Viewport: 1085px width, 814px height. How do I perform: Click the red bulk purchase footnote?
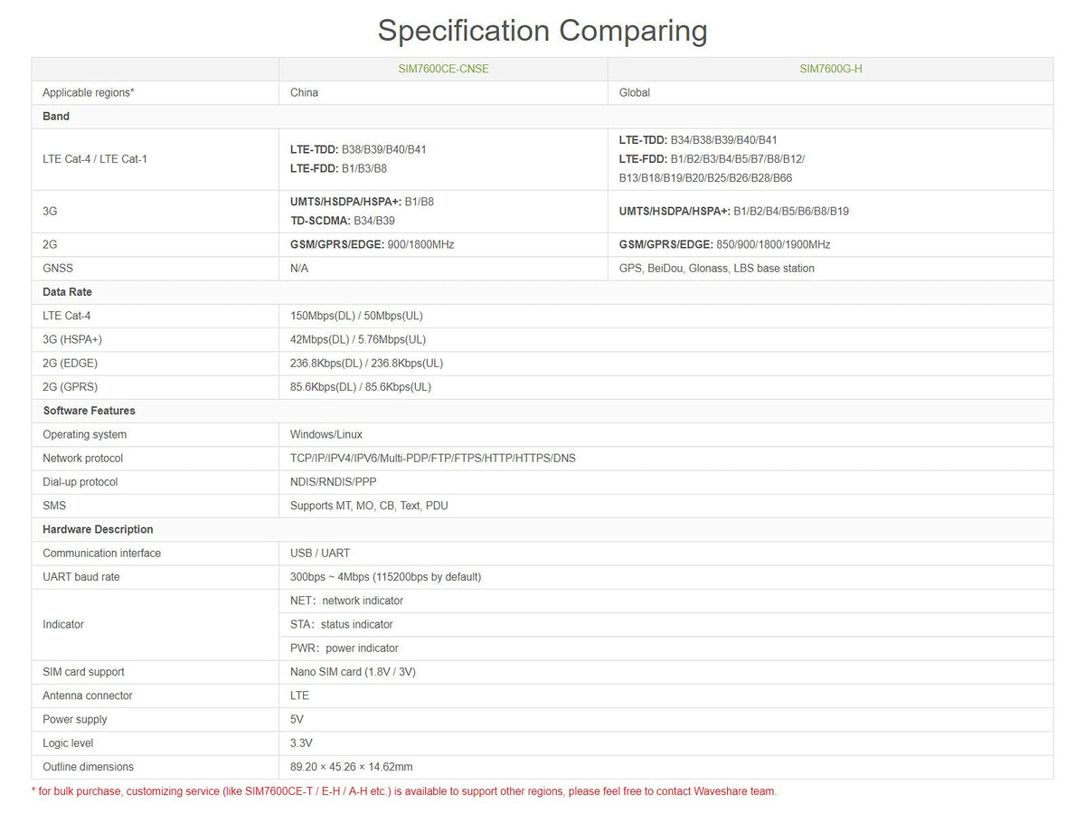click(404, 791)
